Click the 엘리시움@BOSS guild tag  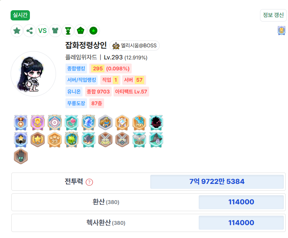[134, 45]
